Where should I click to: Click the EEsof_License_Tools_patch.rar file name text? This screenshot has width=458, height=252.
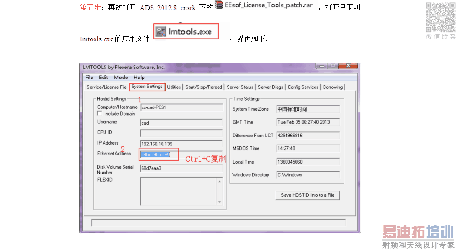pyautogui.click(x=268, y=5)
